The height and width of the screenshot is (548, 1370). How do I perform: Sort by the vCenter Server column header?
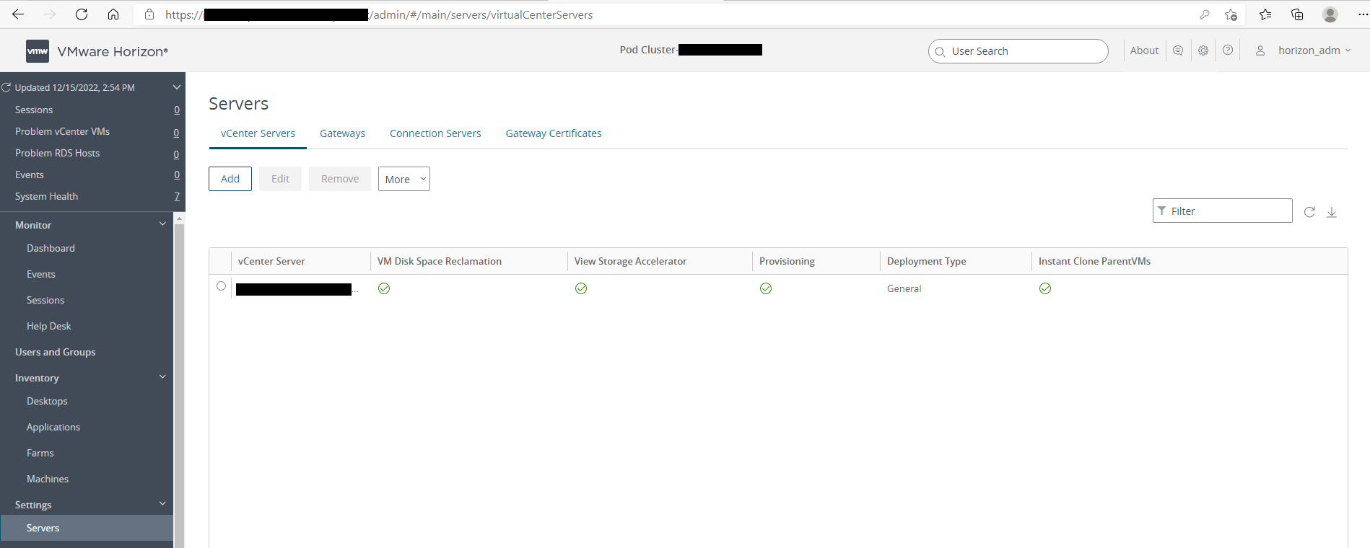click(271, 261)
